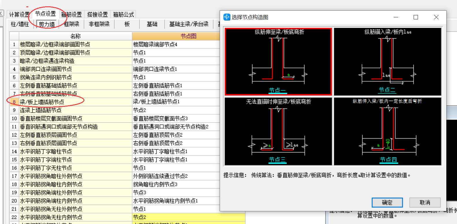457x224 pixels.
Task: Click the 取消 button in dialog
Action: coord(425,202)
